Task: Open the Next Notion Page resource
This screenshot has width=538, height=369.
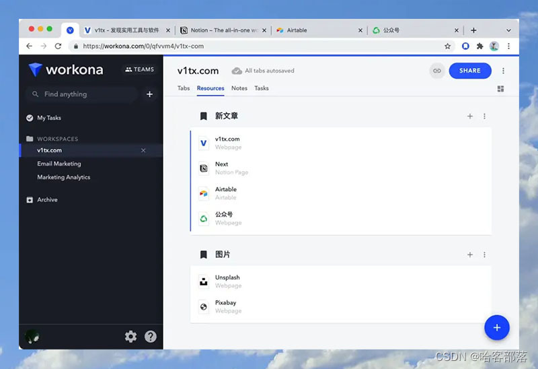Action: point(341,168)
